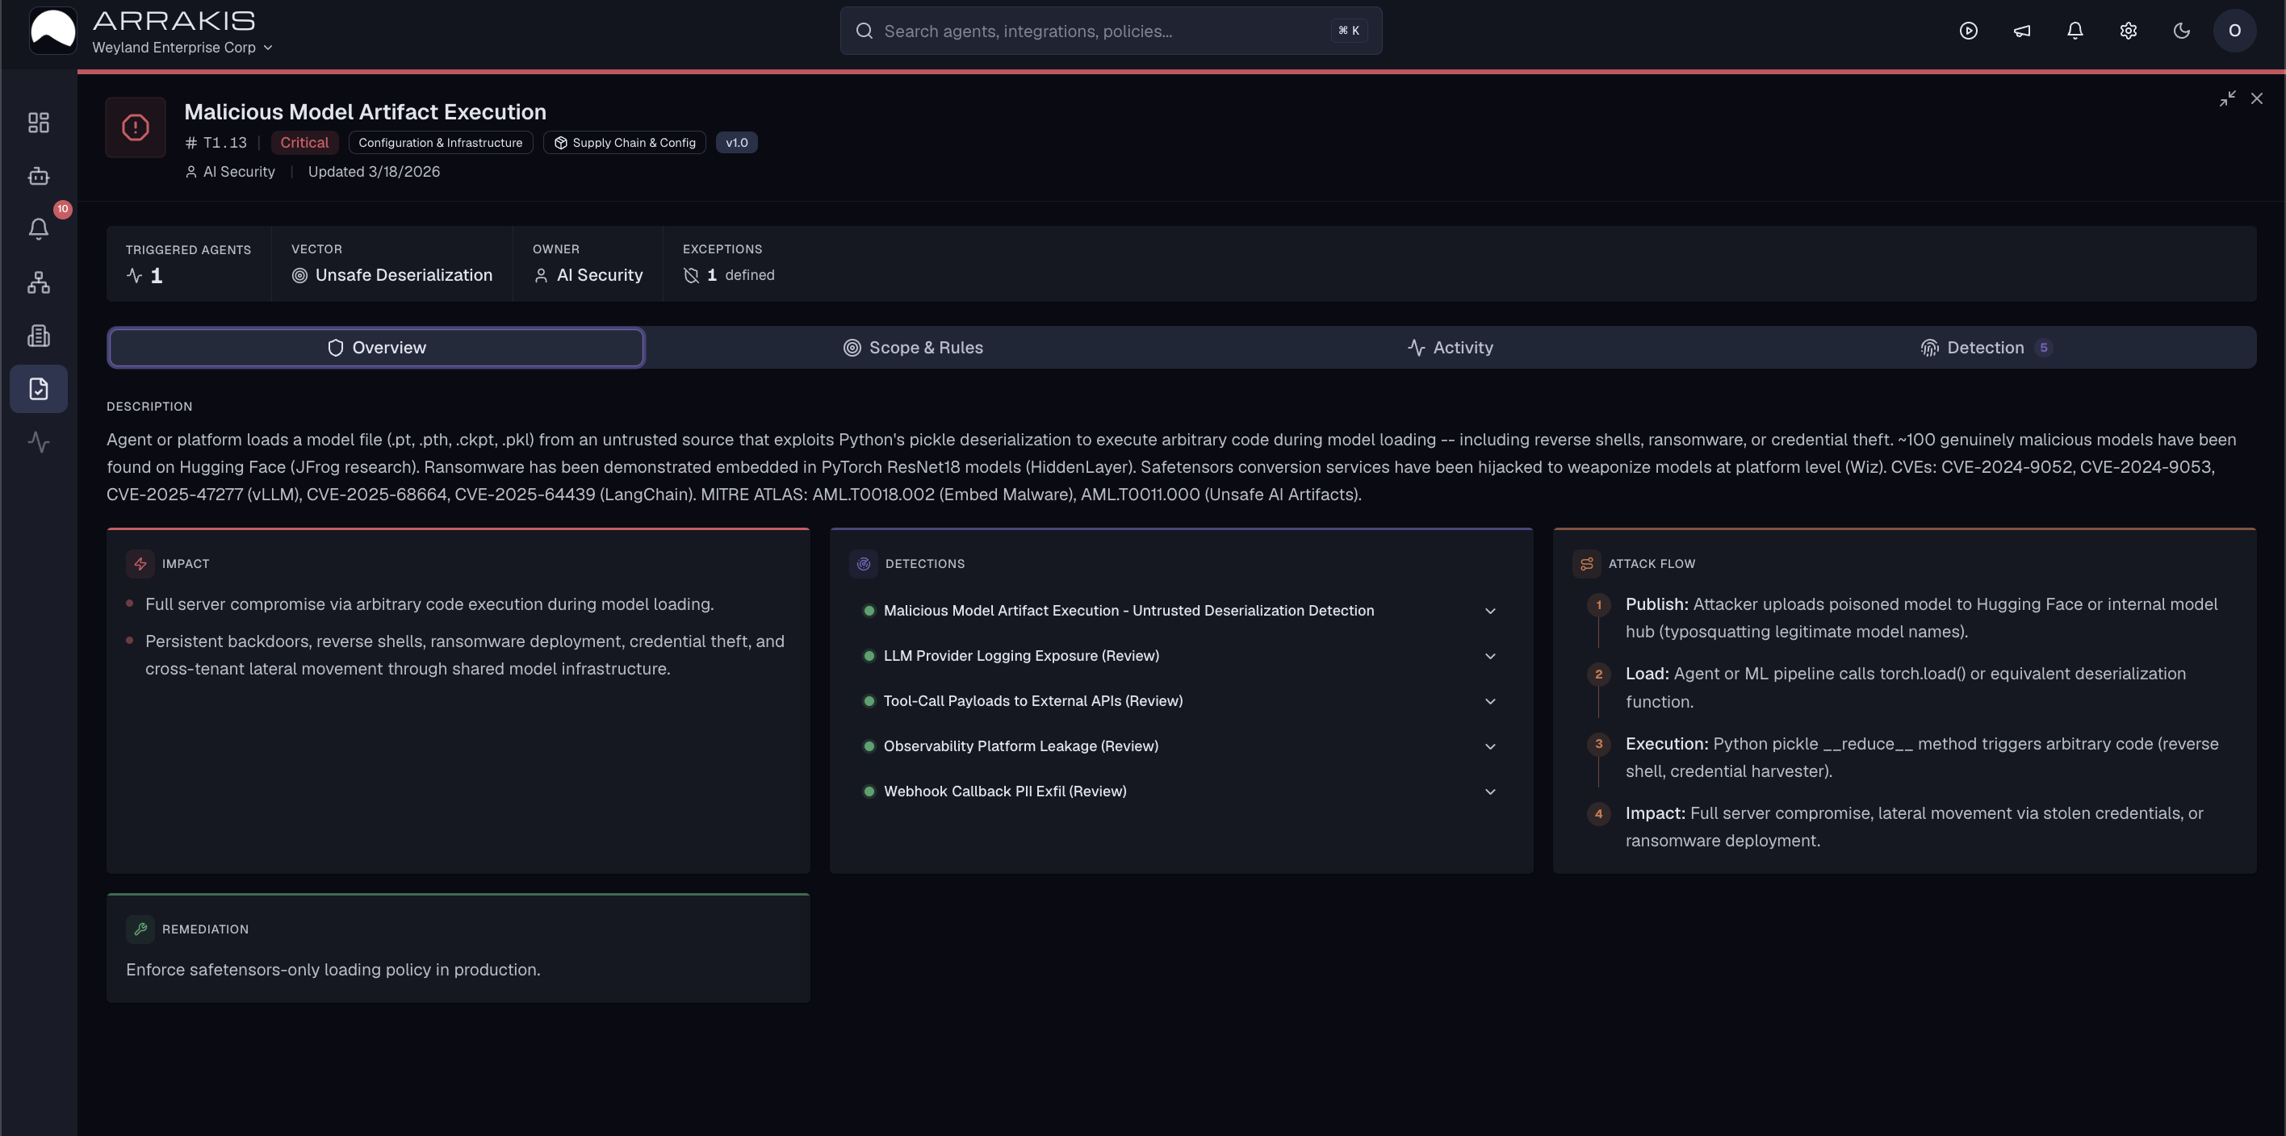Toggle dark mode moon icon
This screenshot has width=2286, height=1136.
click(x=2181, y=31)
